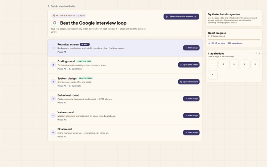Select stage badge 5

click(255, 64)
